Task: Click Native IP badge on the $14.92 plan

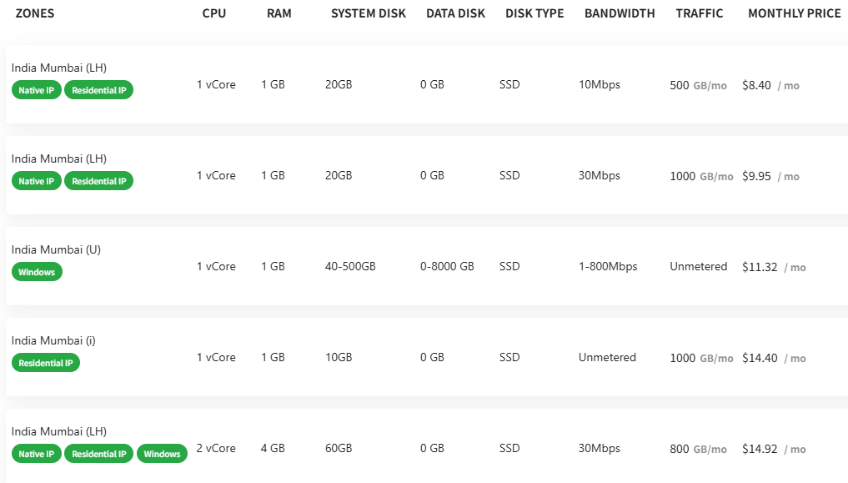Action: click(37, 454)
